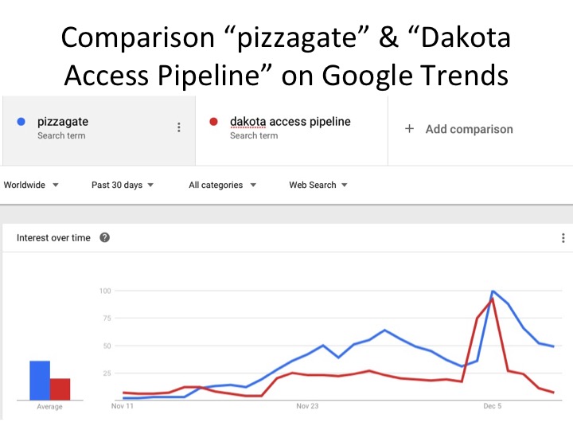Click the red Average bar
Image resolution: width=573 pixels, height=430 pixels.
(x=60, y=389)
